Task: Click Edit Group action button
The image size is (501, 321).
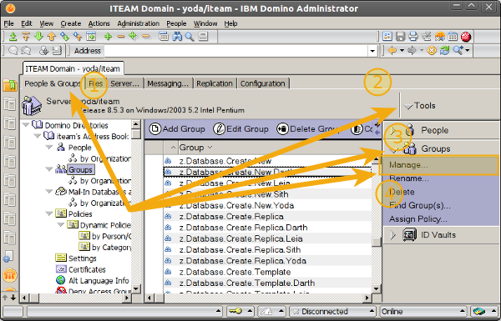Action: click(241, 129)
